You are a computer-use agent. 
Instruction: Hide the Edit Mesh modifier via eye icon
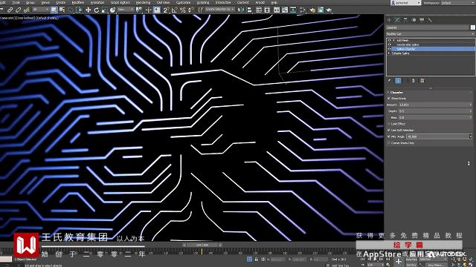(389, 40)
